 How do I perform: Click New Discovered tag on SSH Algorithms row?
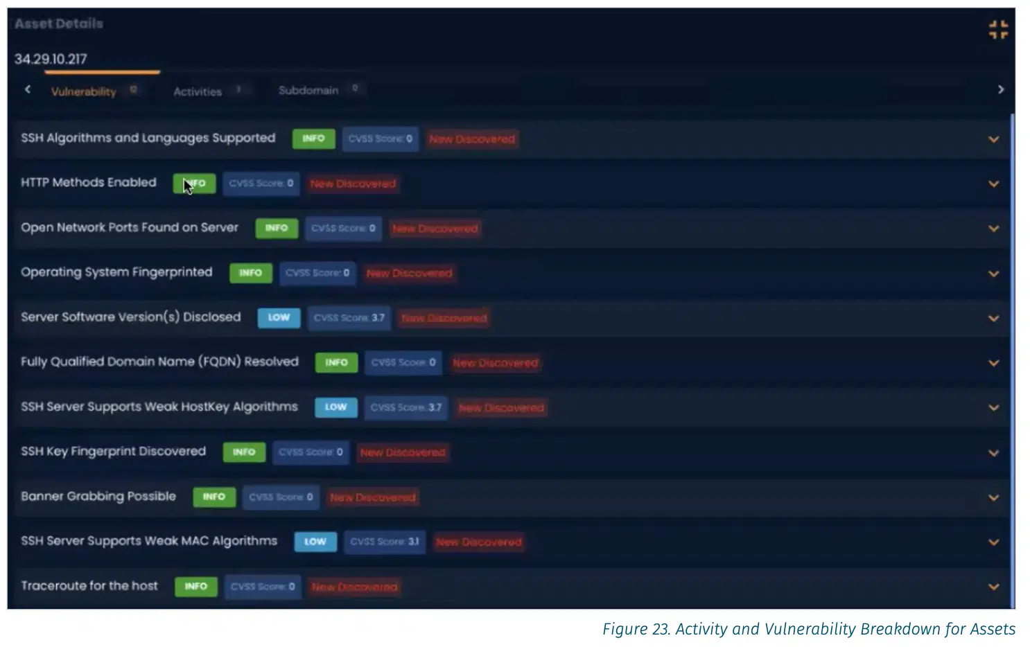point(472,139)
